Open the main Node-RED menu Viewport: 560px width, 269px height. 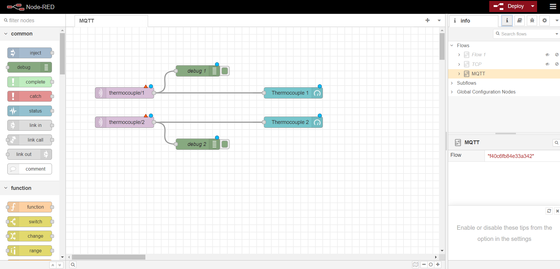(553, 6)
